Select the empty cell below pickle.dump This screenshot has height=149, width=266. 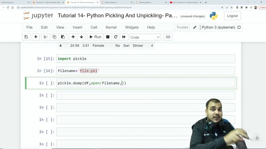coord(145,95)
